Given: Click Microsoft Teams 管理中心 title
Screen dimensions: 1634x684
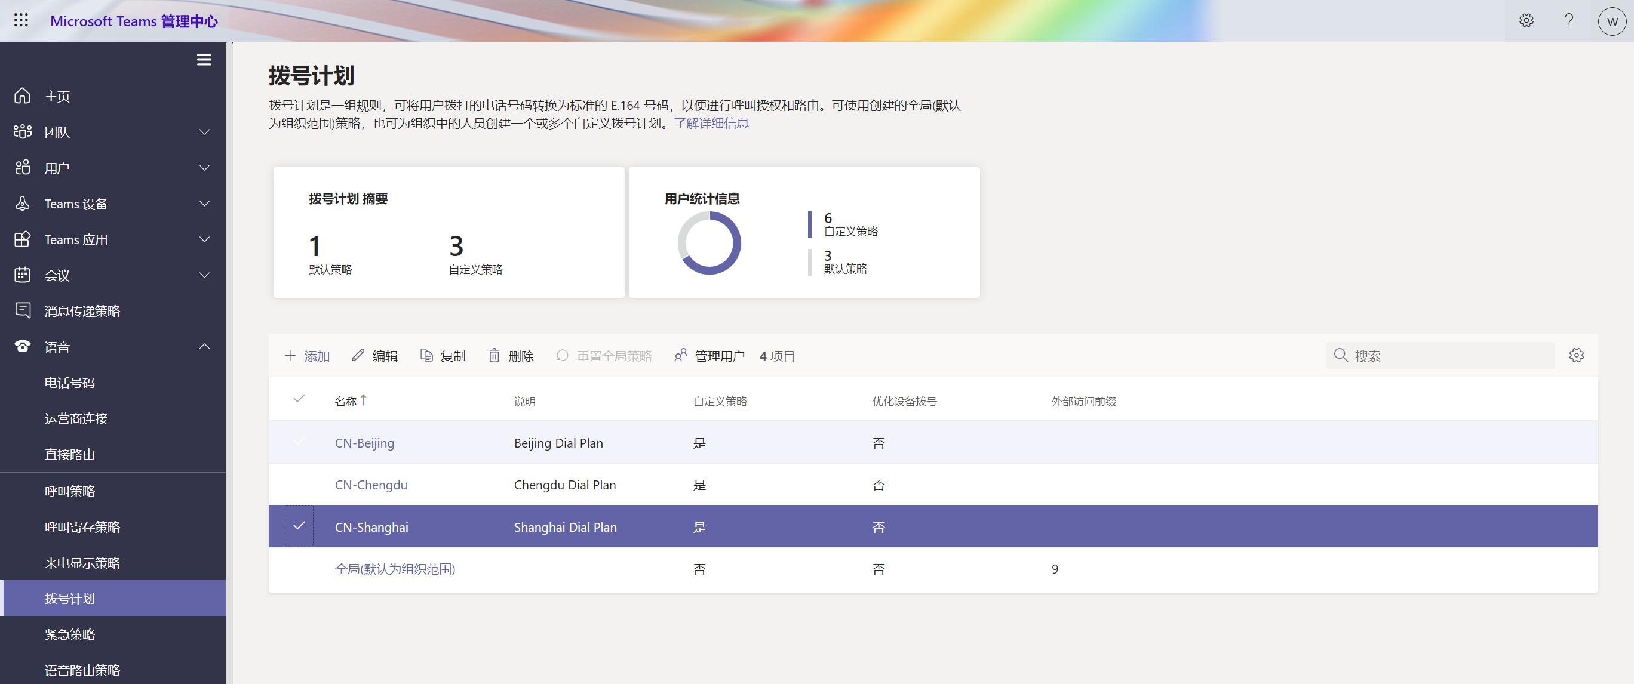Looking at the screenshot, I should pos(134,21).
